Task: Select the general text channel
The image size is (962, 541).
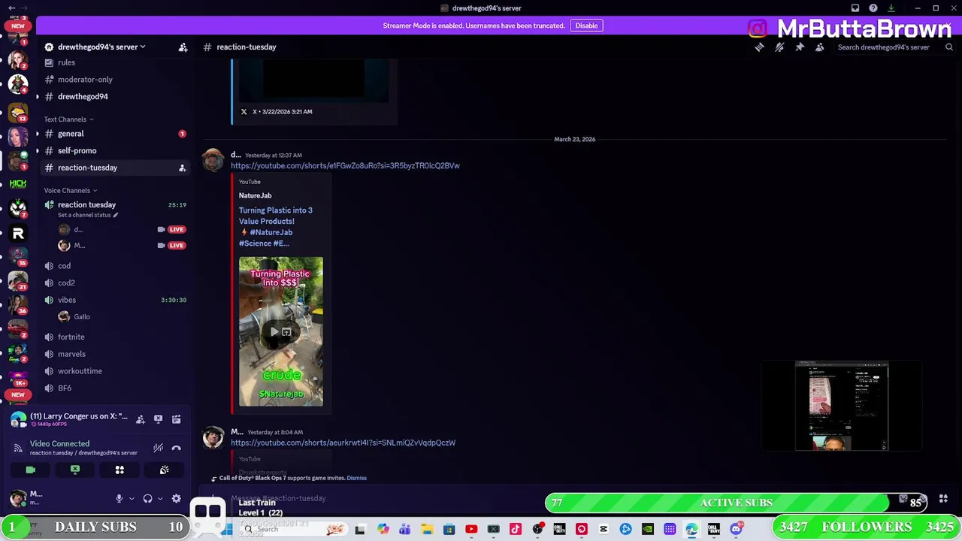Action: (71, 134)
